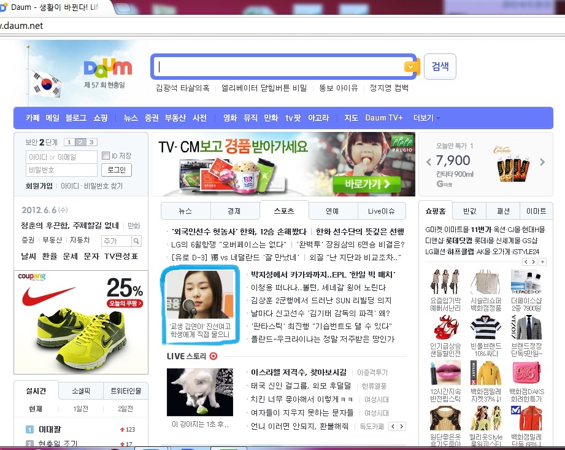Expand the 더보기 menu
The image size is (565, 450).
426,118
